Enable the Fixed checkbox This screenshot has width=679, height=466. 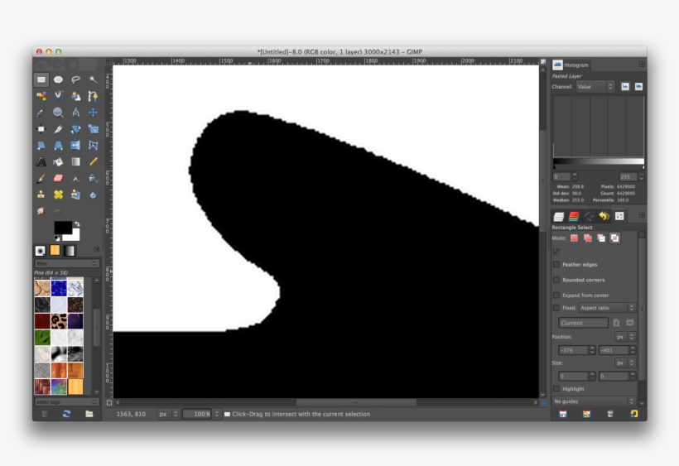tap(556, 308)
